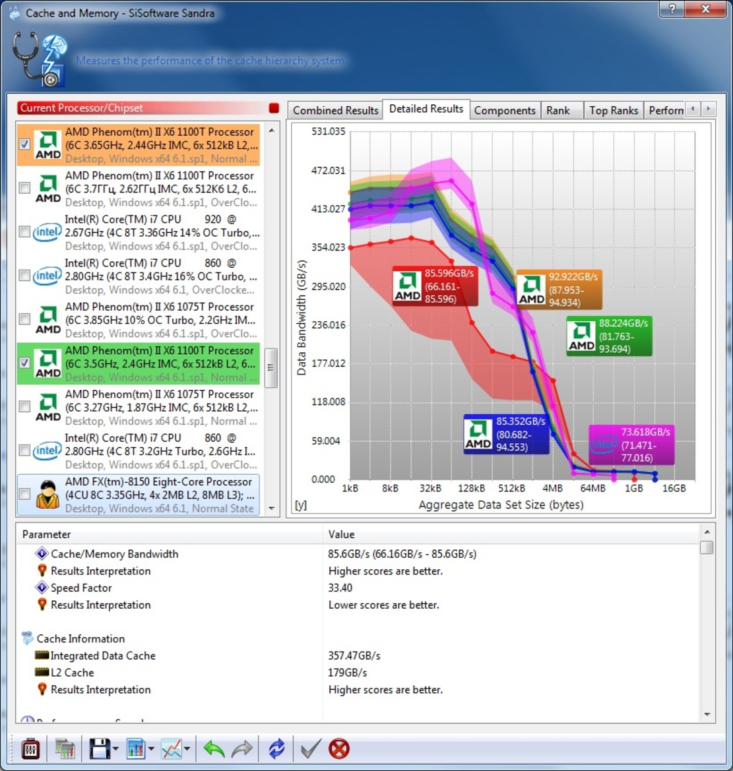
Task: Check the Core i7 860 3.4GHz 16% OC checkbox
Action: pyautogui.click(x=24, y=276)
